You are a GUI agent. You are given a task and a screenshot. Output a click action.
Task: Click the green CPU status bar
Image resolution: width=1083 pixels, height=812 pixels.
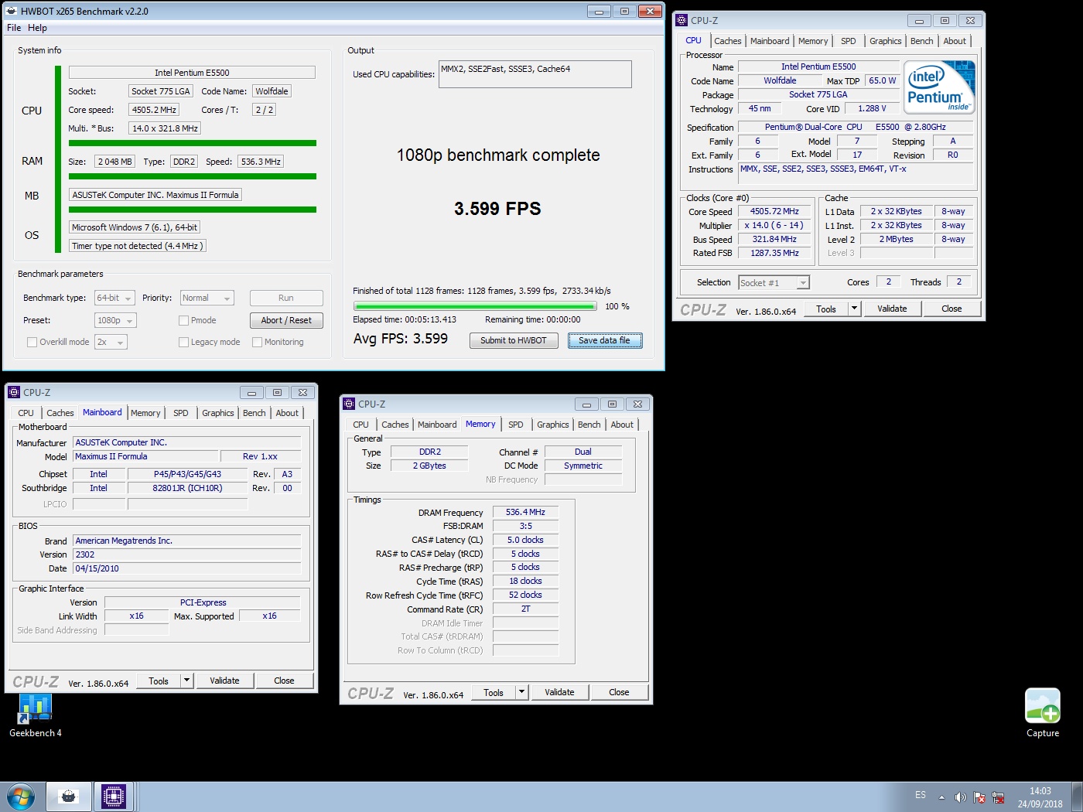coord(193,143)
